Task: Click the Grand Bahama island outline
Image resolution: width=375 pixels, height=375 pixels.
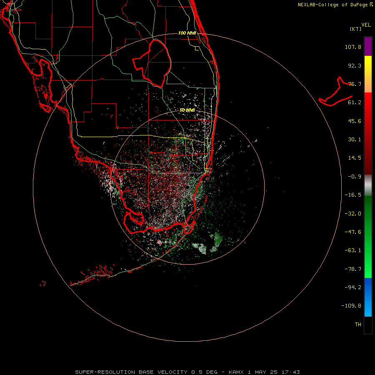Action: pos(335,92)
